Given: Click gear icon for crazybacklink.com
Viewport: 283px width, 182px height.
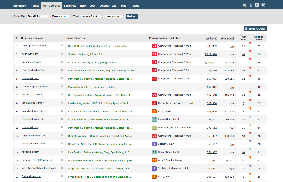Looking at the screenshot, I should tap(62, 111).
